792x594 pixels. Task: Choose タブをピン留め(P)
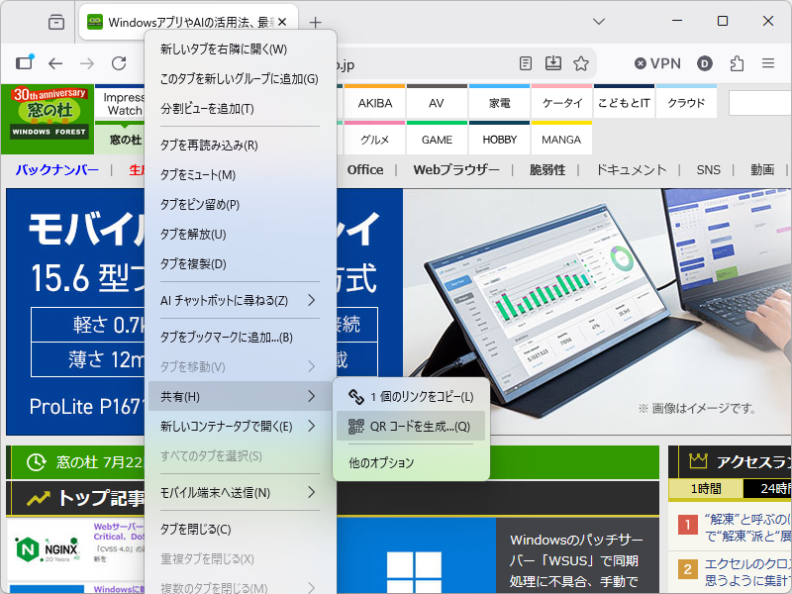click(241, 205)
